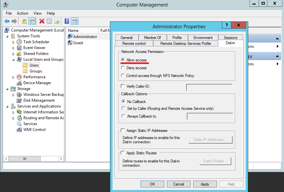284x192 pixels.
Task: Open the Action menu
Action: point(22,13)
